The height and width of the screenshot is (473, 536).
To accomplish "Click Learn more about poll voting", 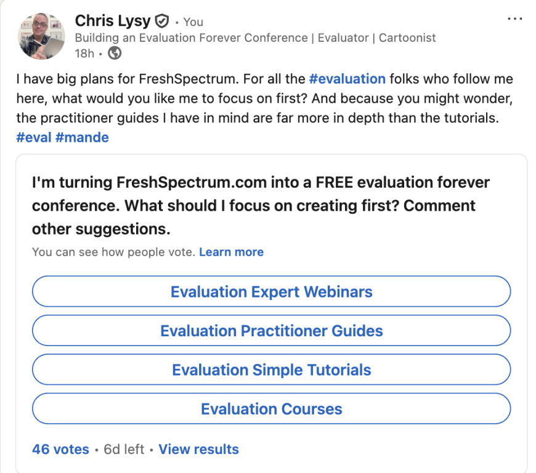I will (232, 252).
